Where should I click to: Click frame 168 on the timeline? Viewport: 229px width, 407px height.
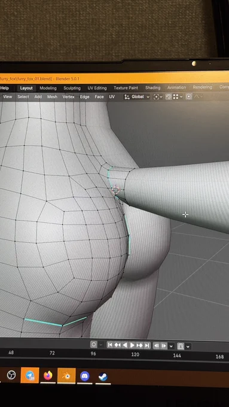pyautogui.click(x=219, y=356)
